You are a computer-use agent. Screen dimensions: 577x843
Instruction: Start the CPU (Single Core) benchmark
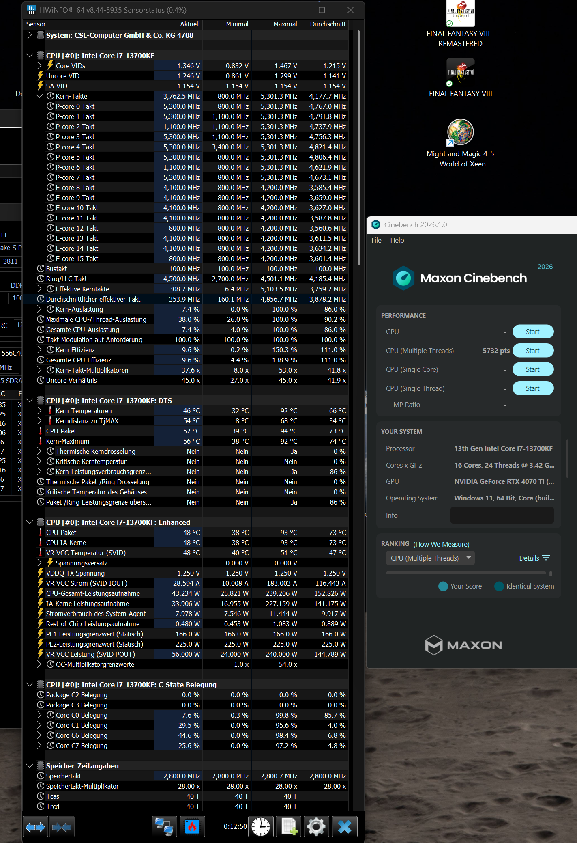(x=533, y=369)
